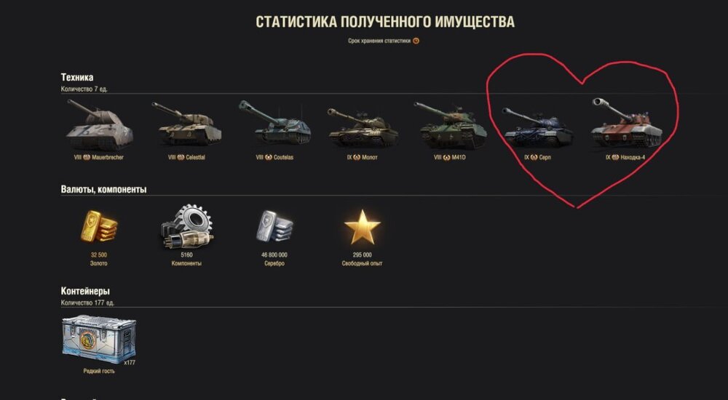Click the orange clock icon near statistics period
The image size is (728, 400).
coord(416,41)
